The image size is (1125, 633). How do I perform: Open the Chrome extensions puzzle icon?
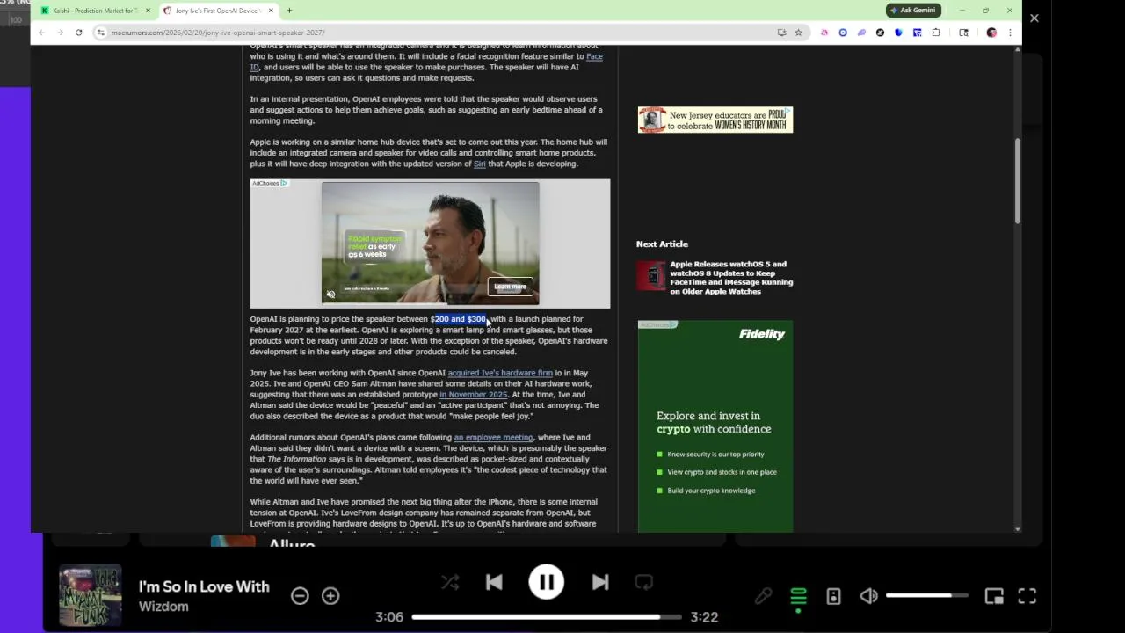point(936,33)
